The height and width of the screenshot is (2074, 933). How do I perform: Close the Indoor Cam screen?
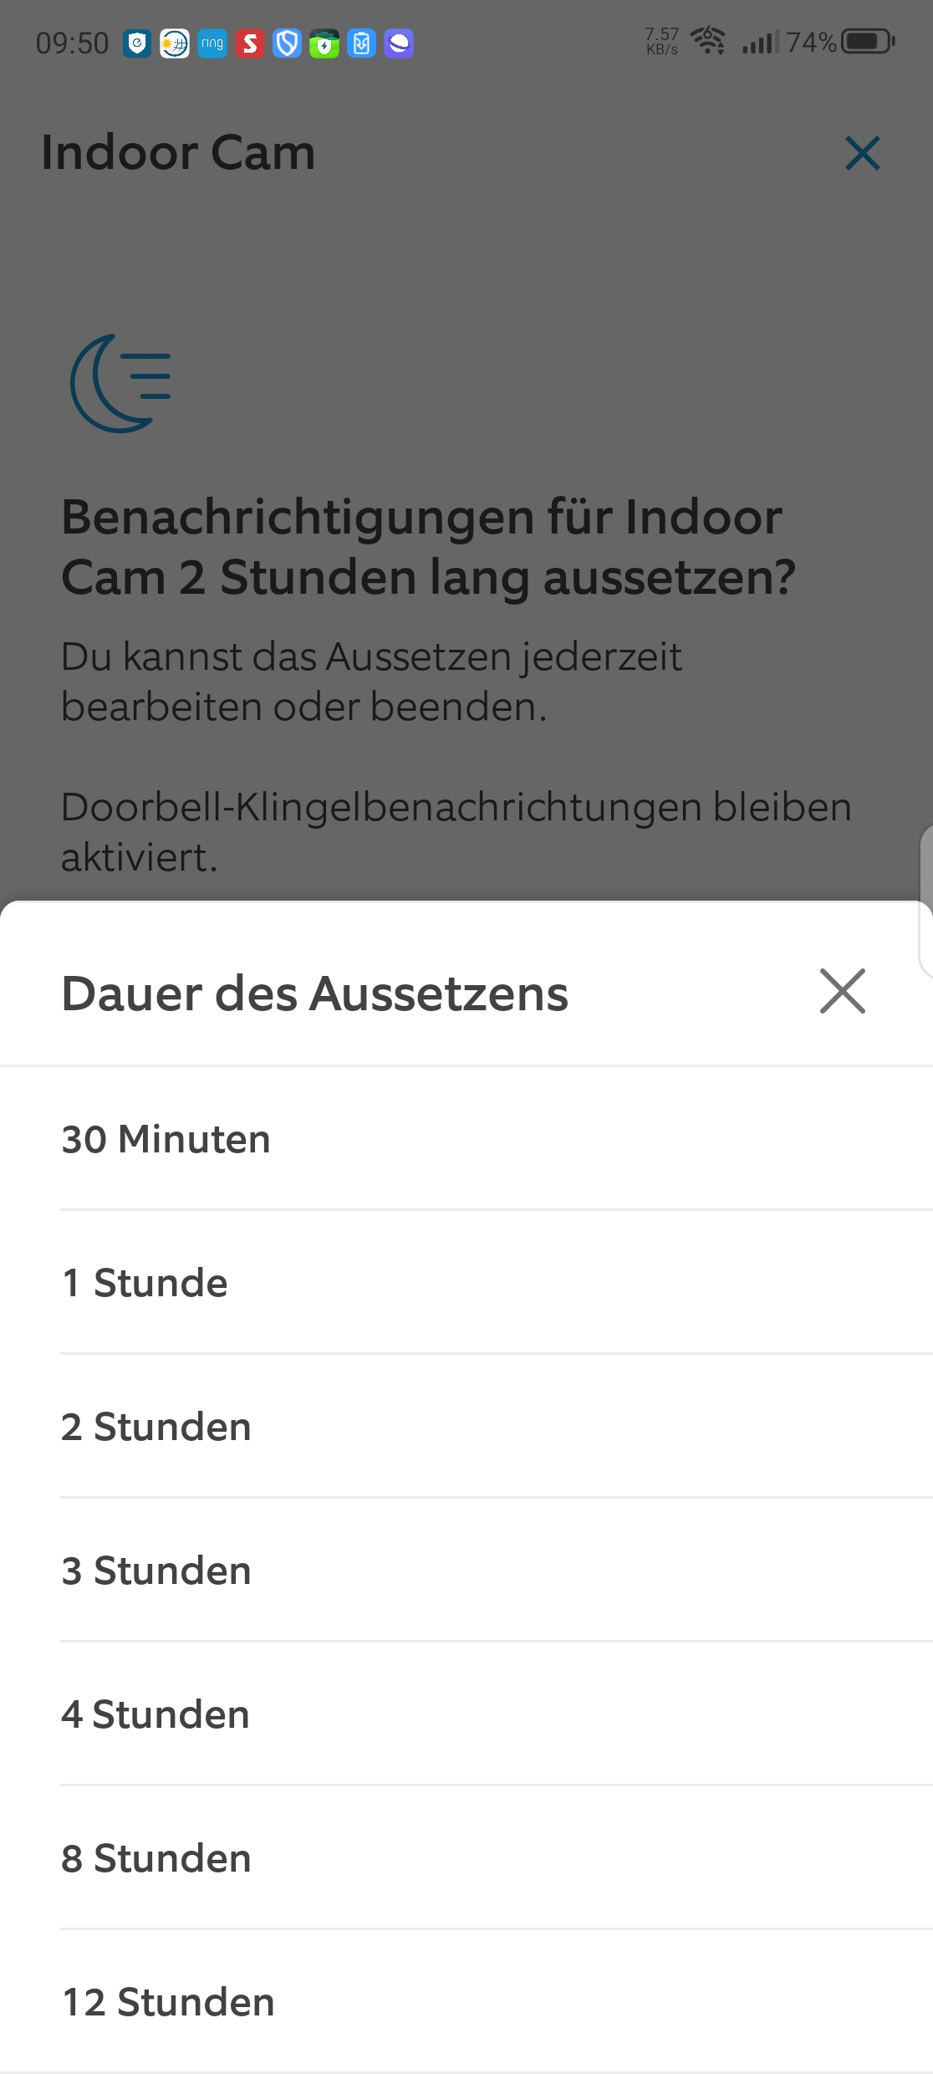click(862, 154)
